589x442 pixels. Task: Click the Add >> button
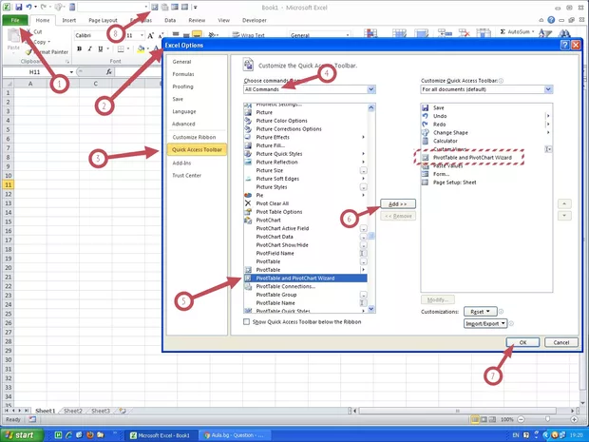coord(398,203)
